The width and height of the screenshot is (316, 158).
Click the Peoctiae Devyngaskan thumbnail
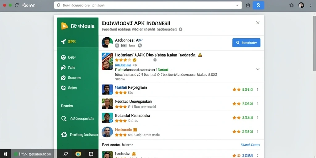pos(107,104)
